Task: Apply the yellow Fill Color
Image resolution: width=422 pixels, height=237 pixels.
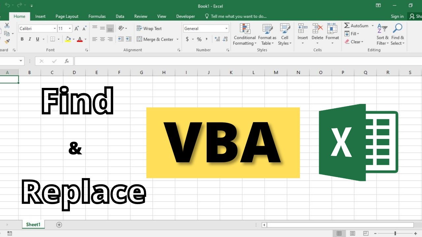Action: [68, 39]
